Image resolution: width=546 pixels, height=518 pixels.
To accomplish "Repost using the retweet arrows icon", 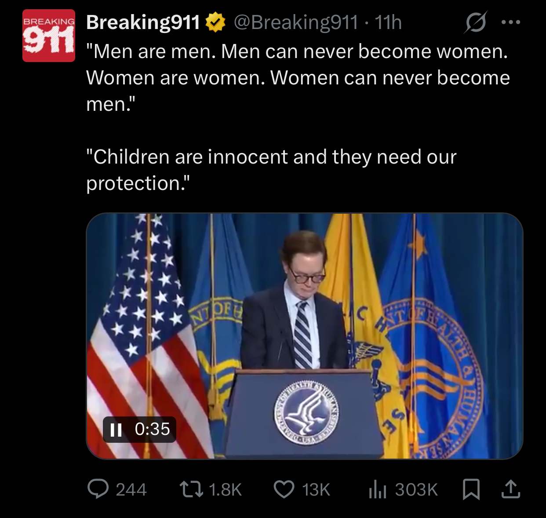I will tap(191, 489).
